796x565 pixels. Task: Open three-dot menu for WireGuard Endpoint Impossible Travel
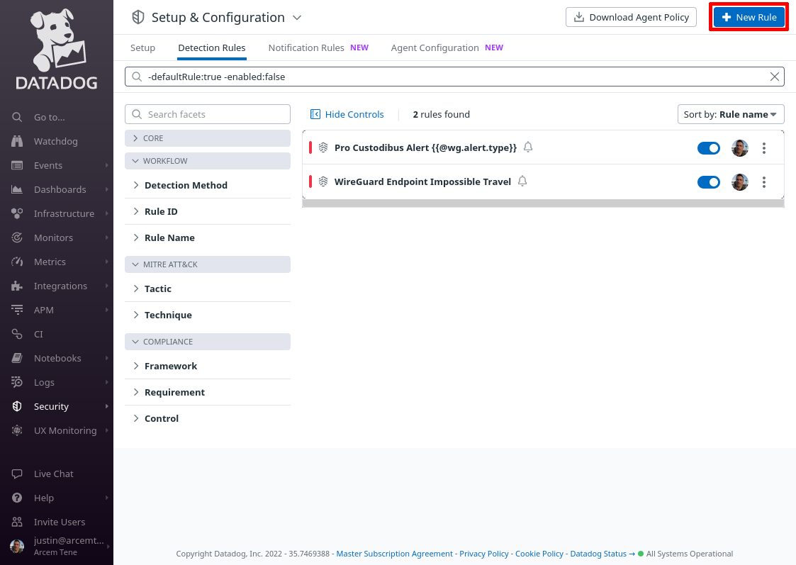tap(764, 182)
